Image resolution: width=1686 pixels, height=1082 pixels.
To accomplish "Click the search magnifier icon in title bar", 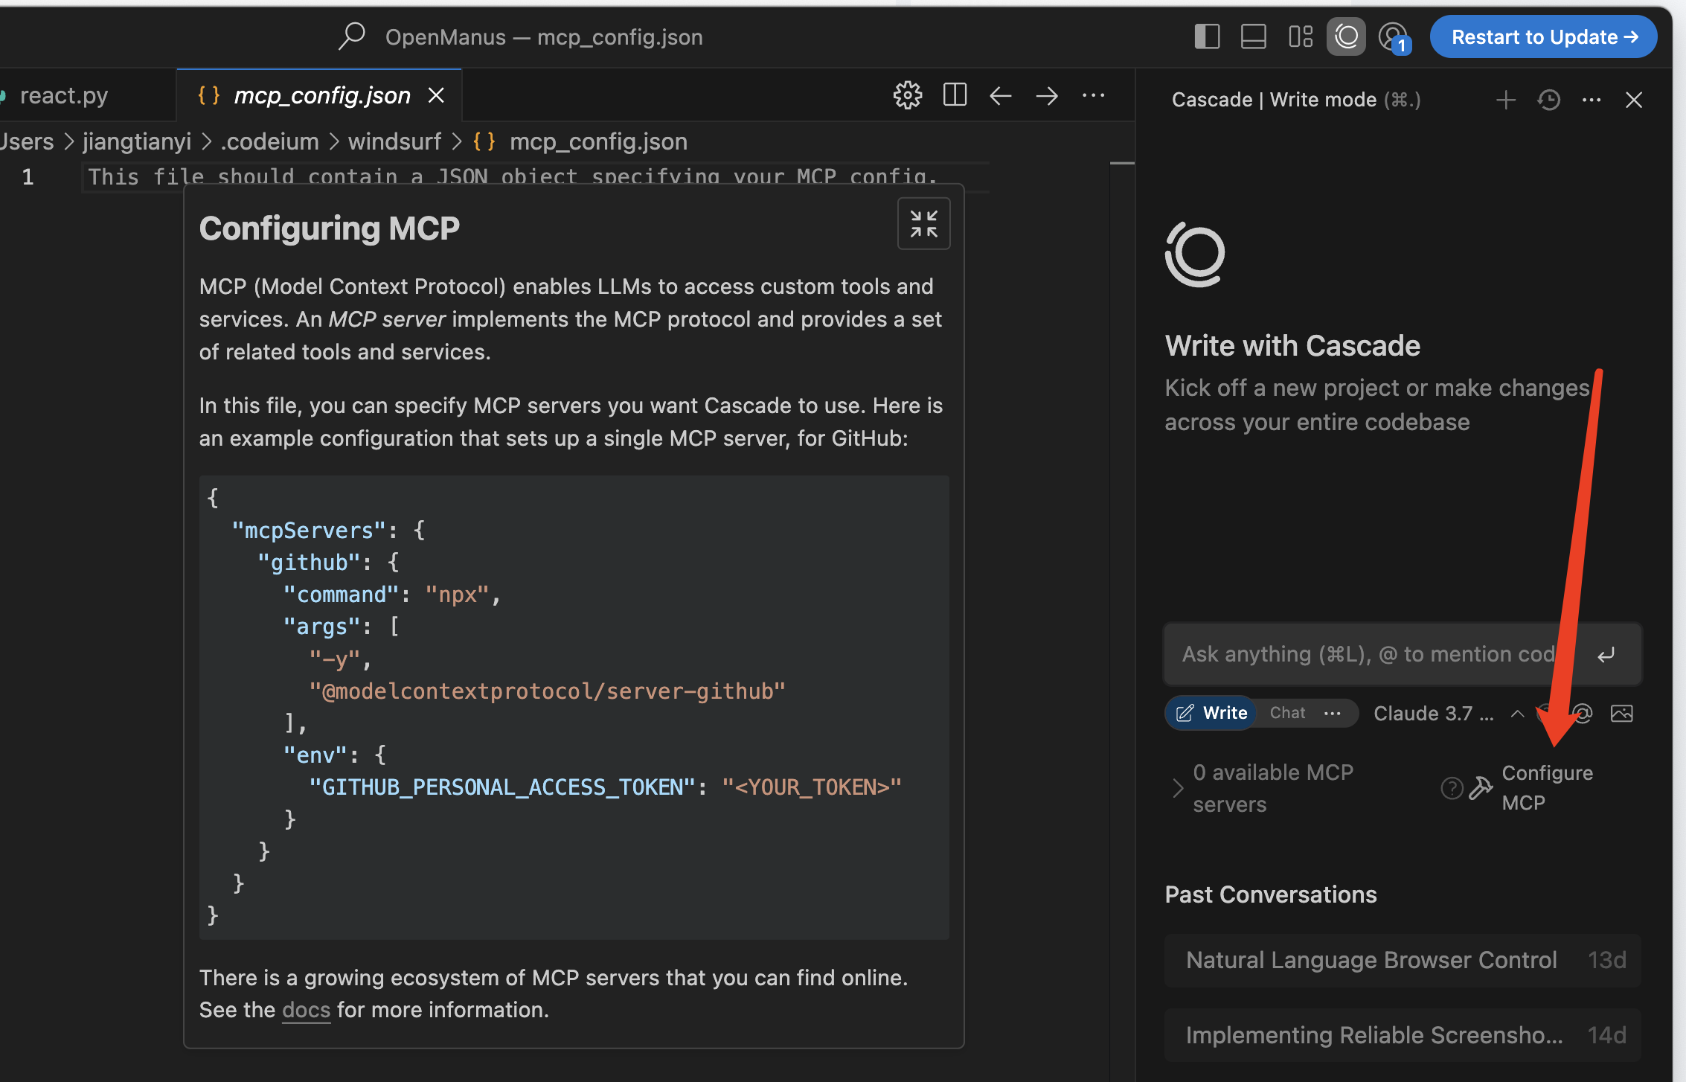I will click(352, 36).
